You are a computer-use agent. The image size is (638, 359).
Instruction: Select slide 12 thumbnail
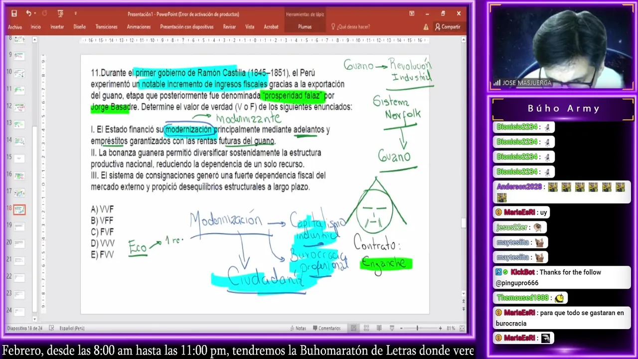(x=19, y=107)
